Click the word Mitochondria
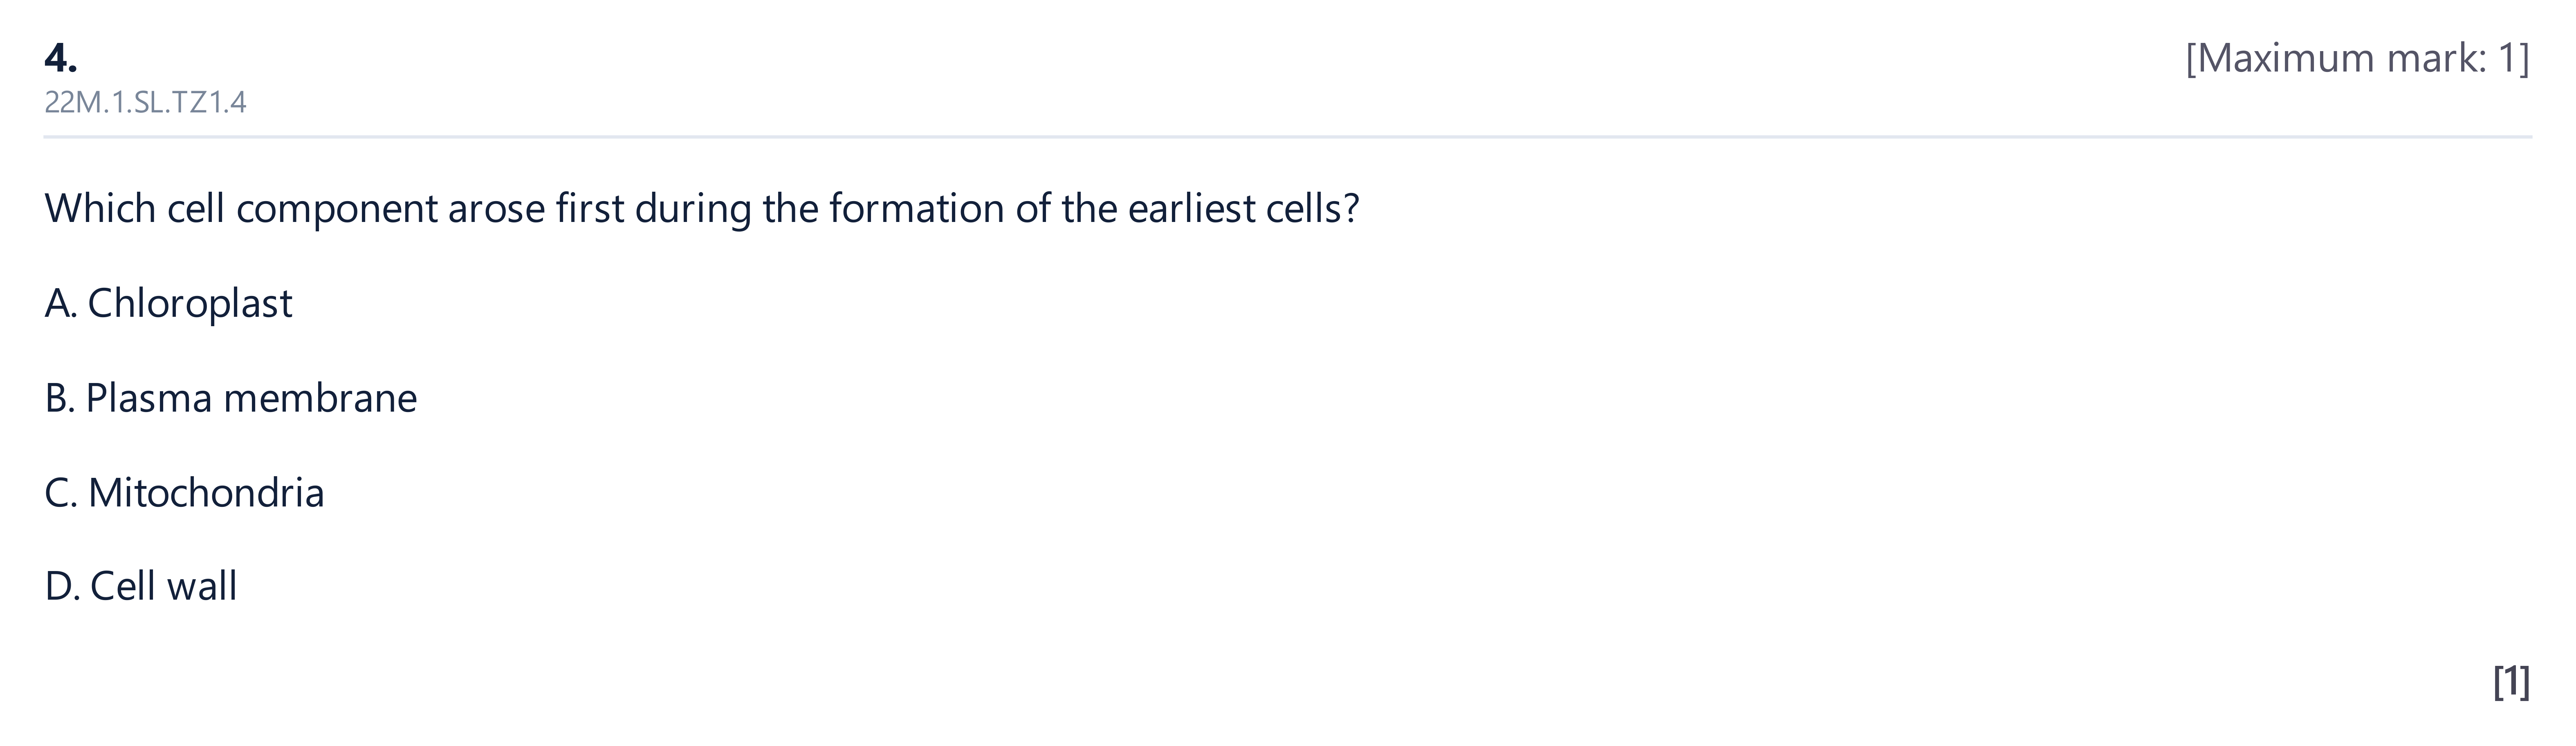 pyautogui.click(x=206, y=493)
